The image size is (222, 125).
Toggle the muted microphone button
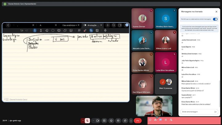[88, 121]
